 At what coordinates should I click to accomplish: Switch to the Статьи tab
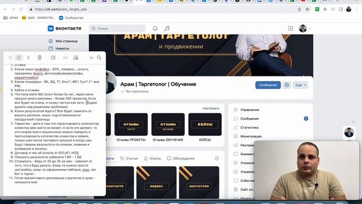pyautogui.click(x=129, y=159)
